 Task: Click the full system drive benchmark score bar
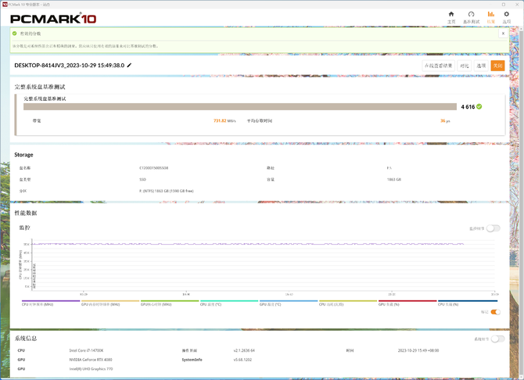(x=240, y=106)
